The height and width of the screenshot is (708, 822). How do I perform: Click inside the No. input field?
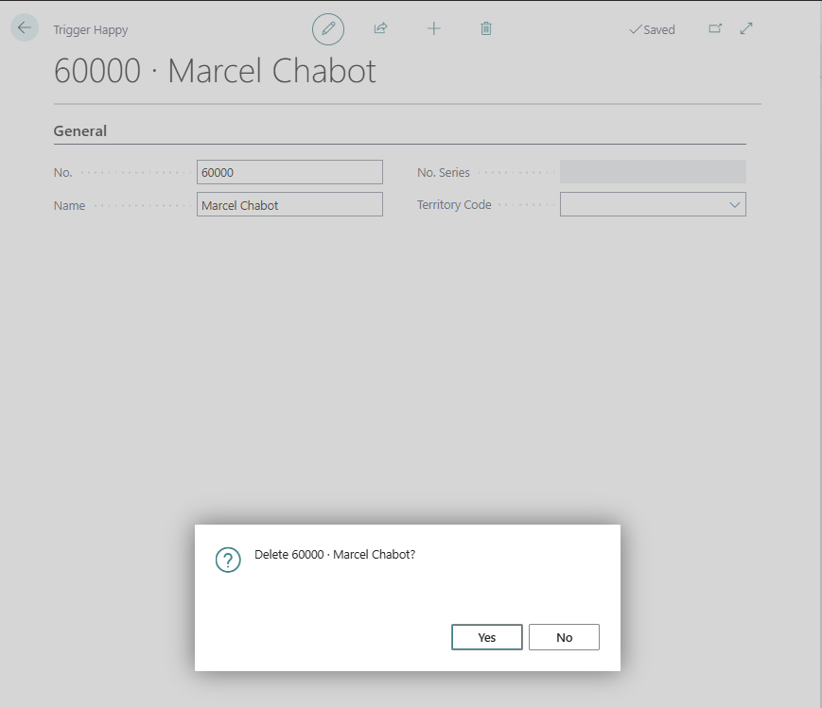289,171
